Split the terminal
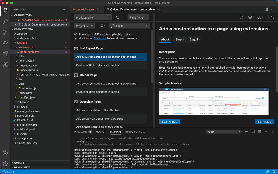Image resolution: width=278 pixels, height=174 pixels. (x=253, y=132)
